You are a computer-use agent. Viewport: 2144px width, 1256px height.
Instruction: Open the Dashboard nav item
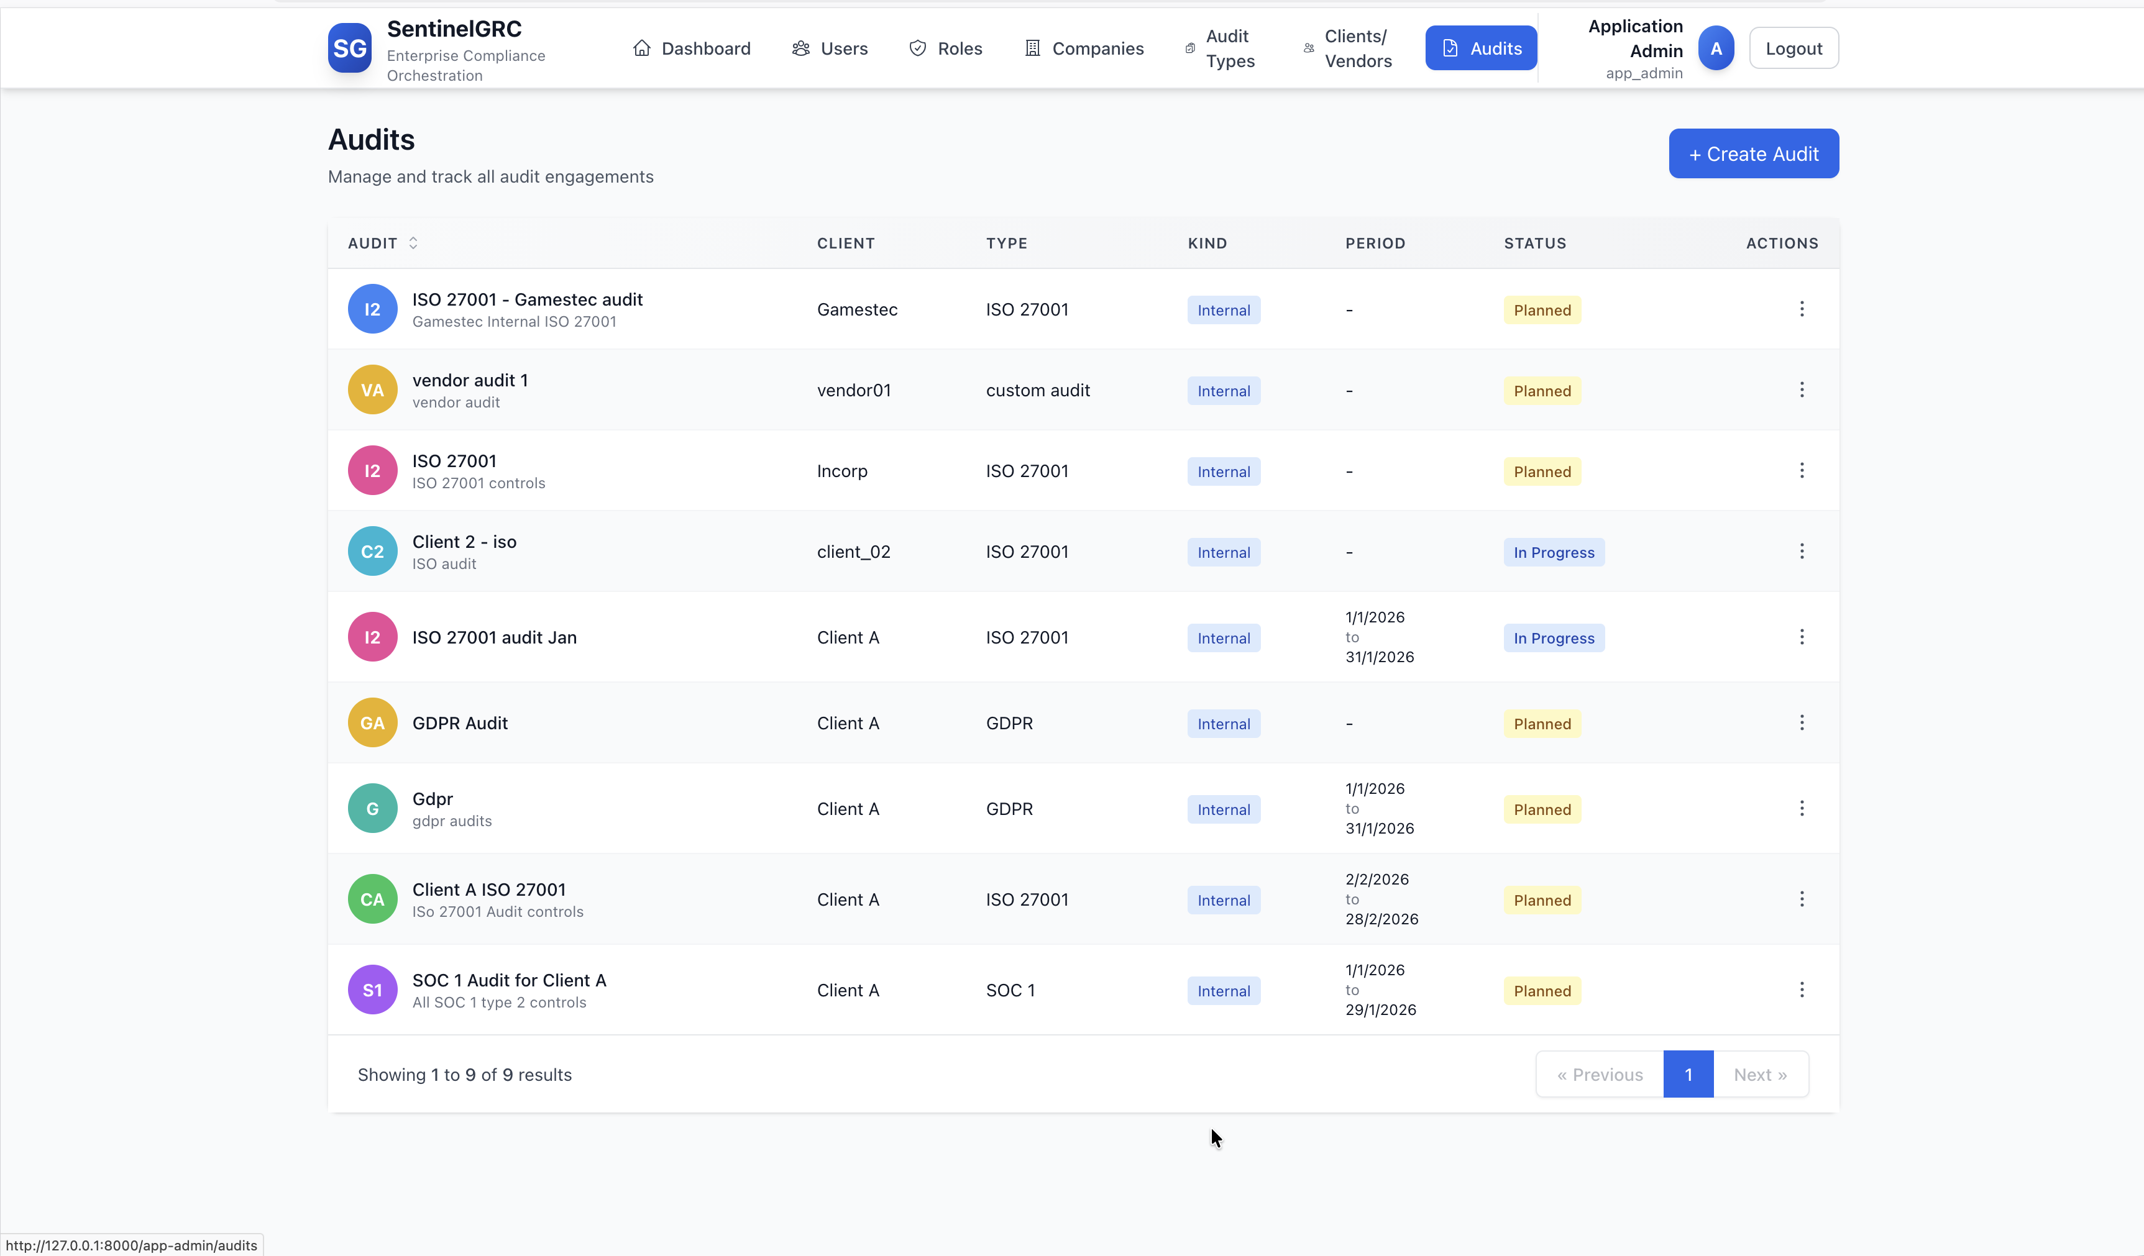[692, 48]
